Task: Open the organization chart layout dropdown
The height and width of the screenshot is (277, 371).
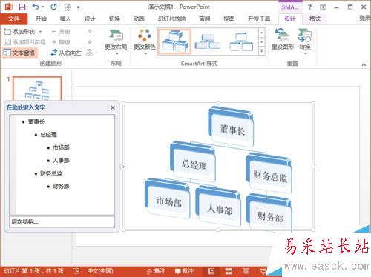Action: pyautogui.click(x=92, y=53)
